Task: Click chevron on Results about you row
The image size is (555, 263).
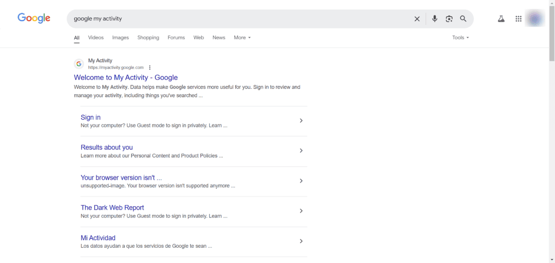Action: (301, 150)
